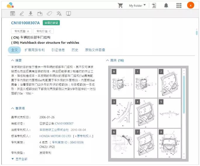Screen dimensions: 200x166
Task: Open the HONDA MOTOR CO LTD link
Action: point(55,136)
